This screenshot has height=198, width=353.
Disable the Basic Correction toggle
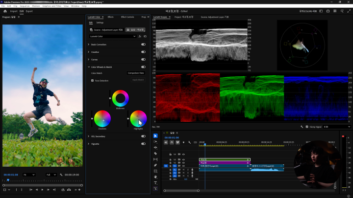tap(143, 44)
